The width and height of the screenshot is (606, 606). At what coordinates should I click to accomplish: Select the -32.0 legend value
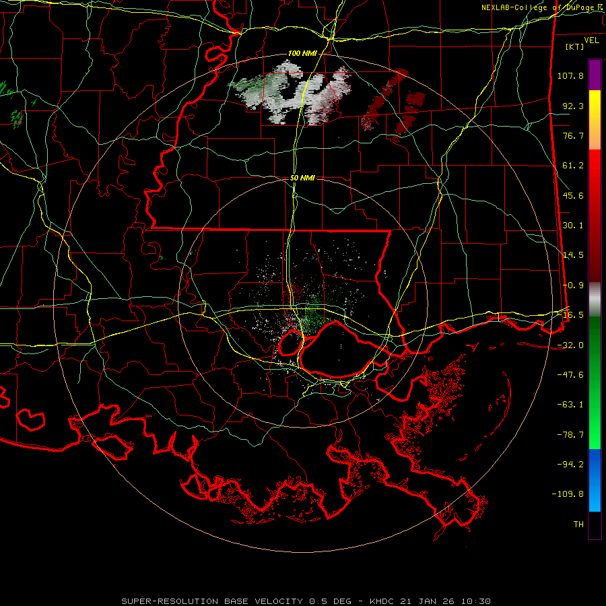[570, 345]
